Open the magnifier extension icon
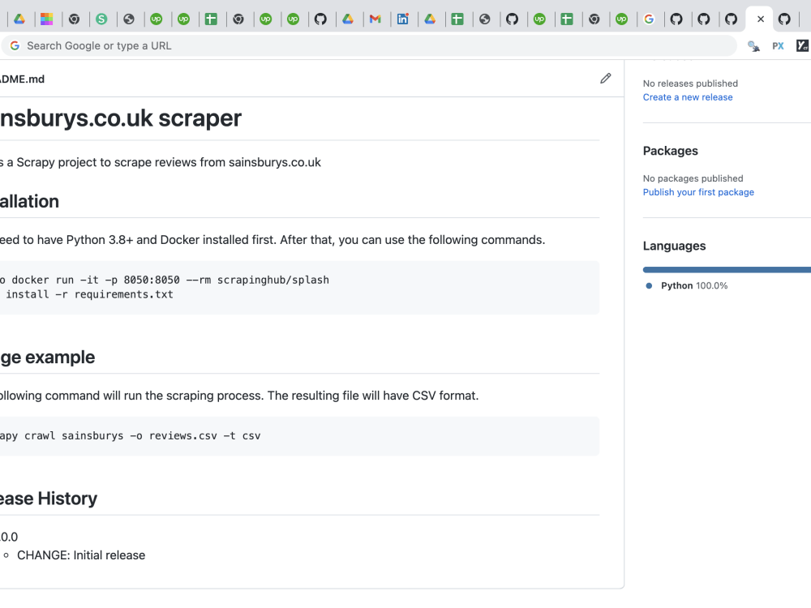The width and height of the screenshot is (811, 608). (x=753, y=46)
